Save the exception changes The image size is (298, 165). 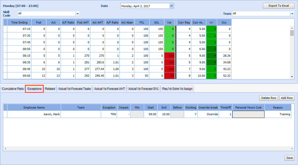[x=289, y=158]
